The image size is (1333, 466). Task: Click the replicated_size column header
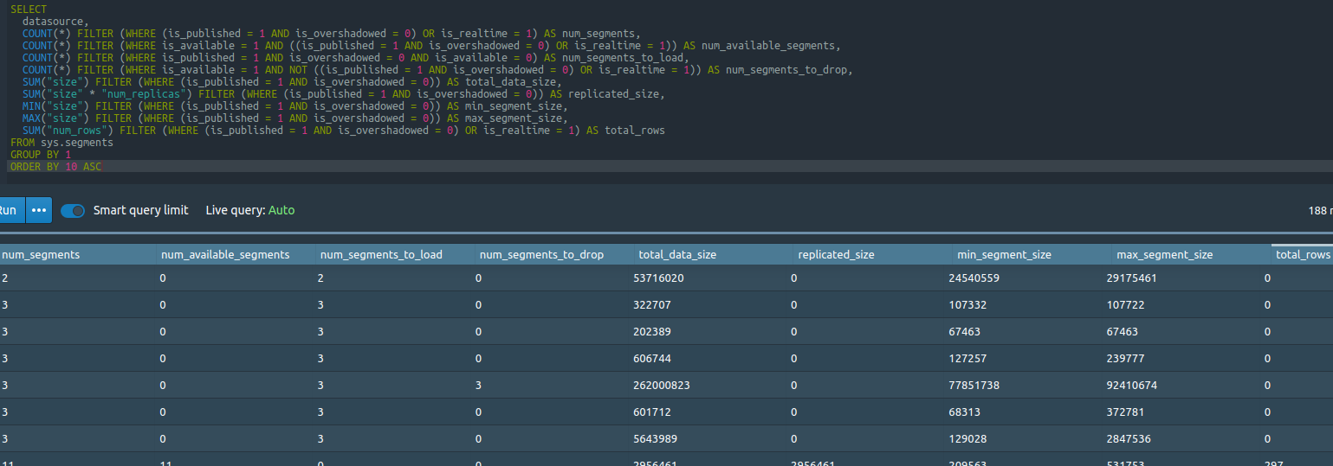click(x=874, y=254)
